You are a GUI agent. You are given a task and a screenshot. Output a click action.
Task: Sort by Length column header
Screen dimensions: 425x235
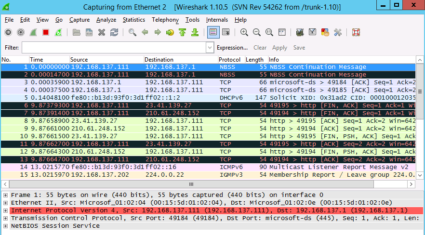pos(256,60)
